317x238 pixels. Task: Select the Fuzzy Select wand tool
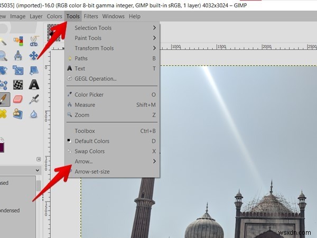click(3, 41)
